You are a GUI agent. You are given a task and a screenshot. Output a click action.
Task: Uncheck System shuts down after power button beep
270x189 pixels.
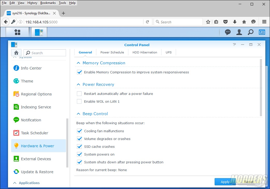tap(79, 162)
